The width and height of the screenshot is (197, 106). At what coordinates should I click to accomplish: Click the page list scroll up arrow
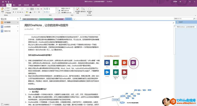tap(174, 26)
